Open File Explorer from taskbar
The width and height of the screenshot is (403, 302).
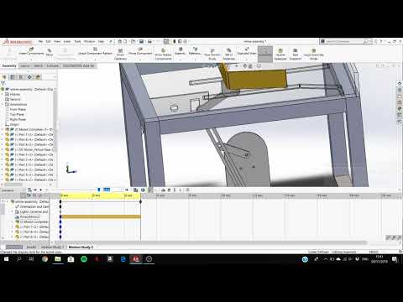coord(58,259)
